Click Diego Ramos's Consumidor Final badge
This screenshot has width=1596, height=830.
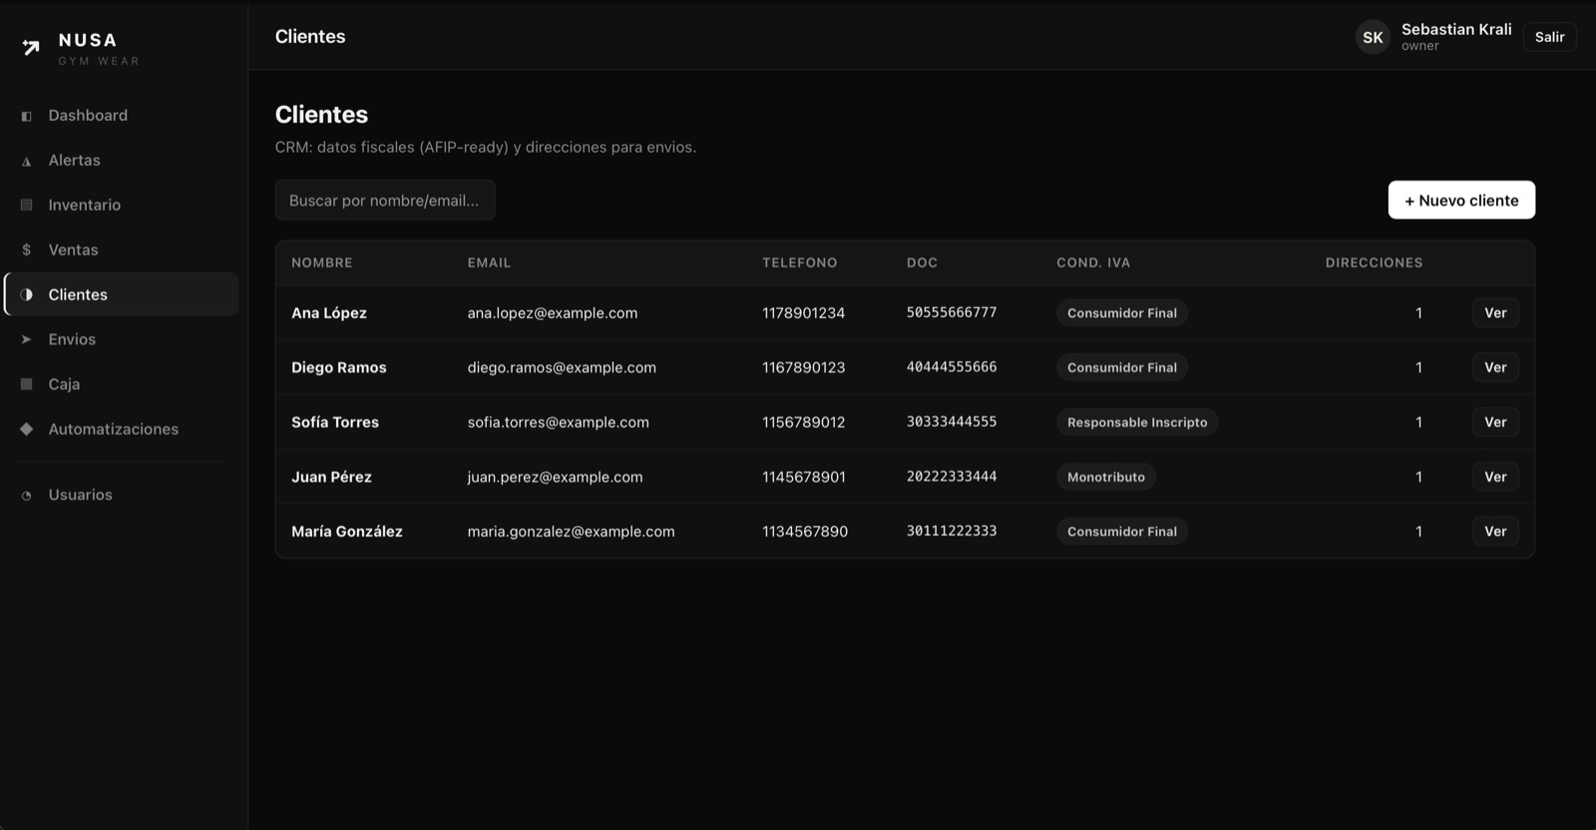point(1122,367)
